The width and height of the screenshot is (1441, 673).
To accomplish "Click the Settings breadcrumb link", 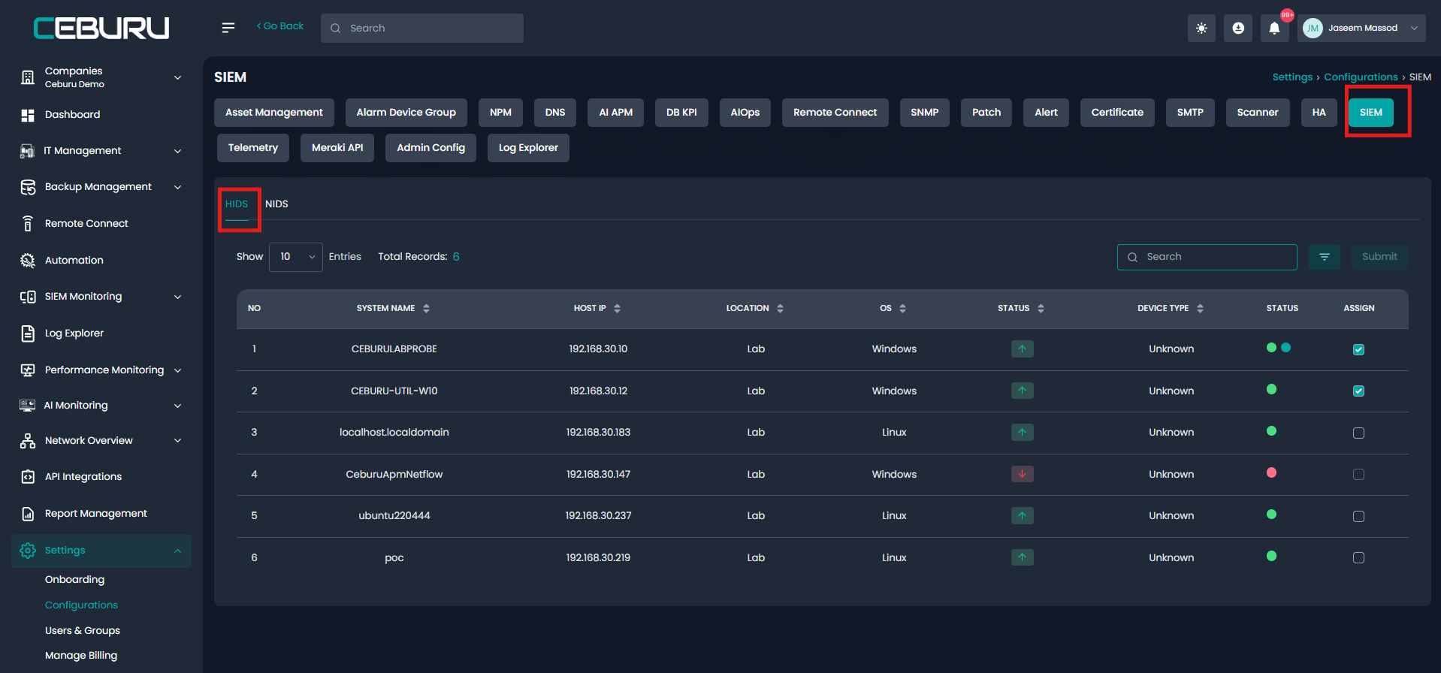I will click(1292, 77).
